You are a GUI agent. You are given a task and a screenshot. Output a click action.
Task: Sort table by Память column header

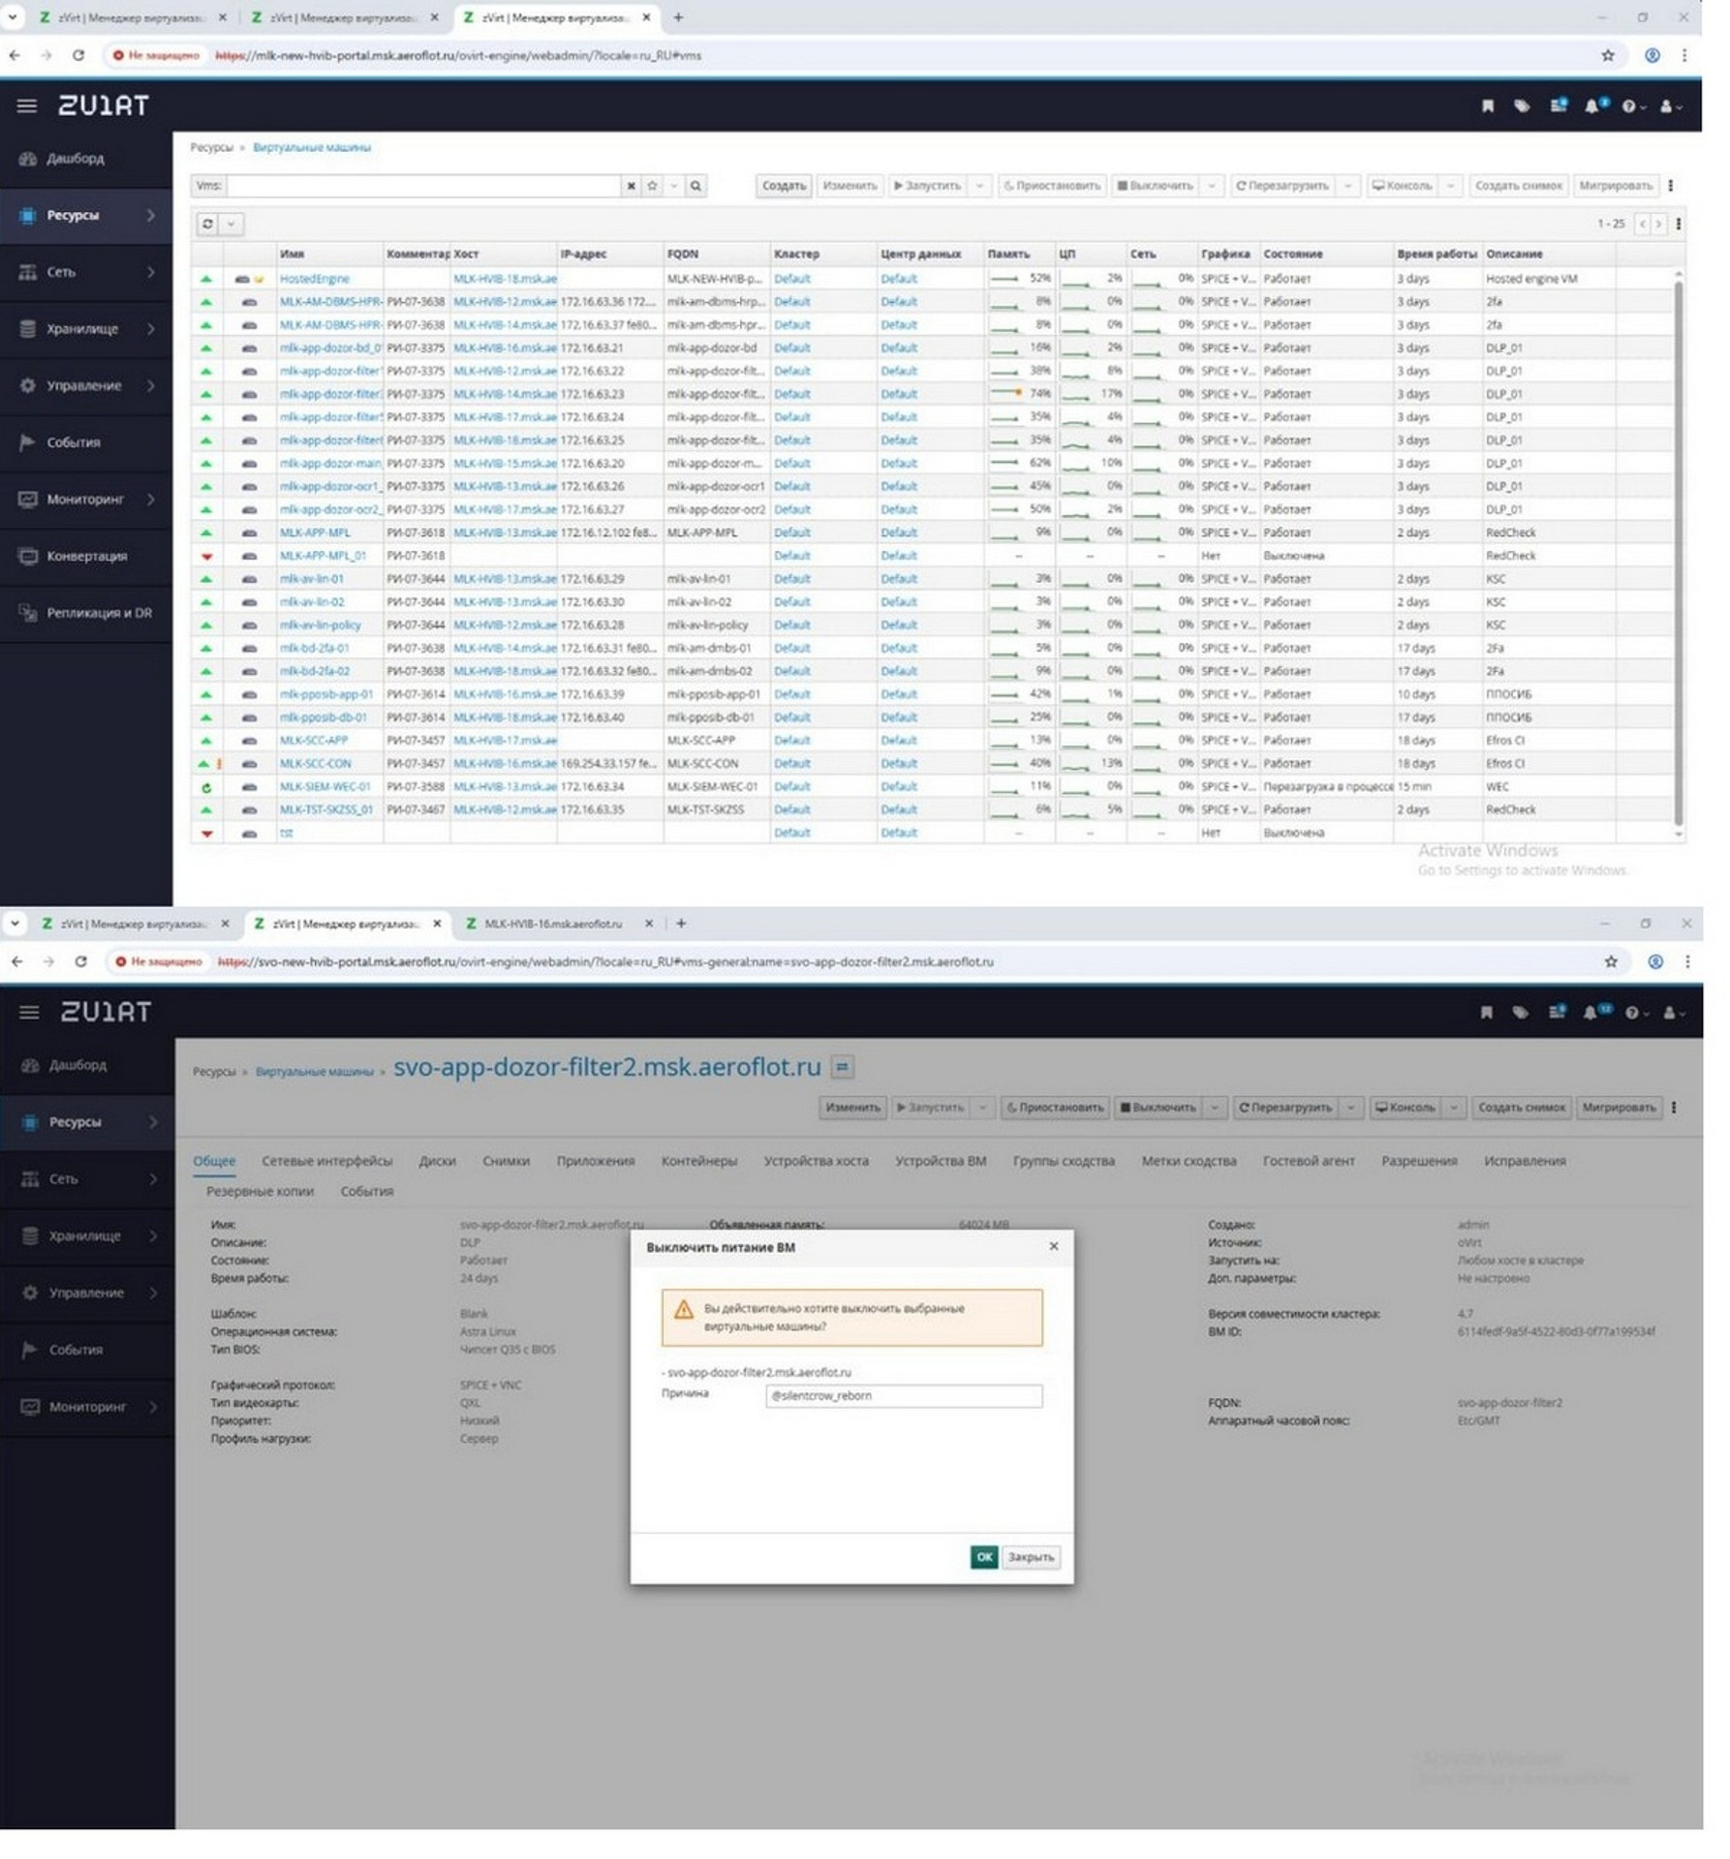click(1008, 255)
